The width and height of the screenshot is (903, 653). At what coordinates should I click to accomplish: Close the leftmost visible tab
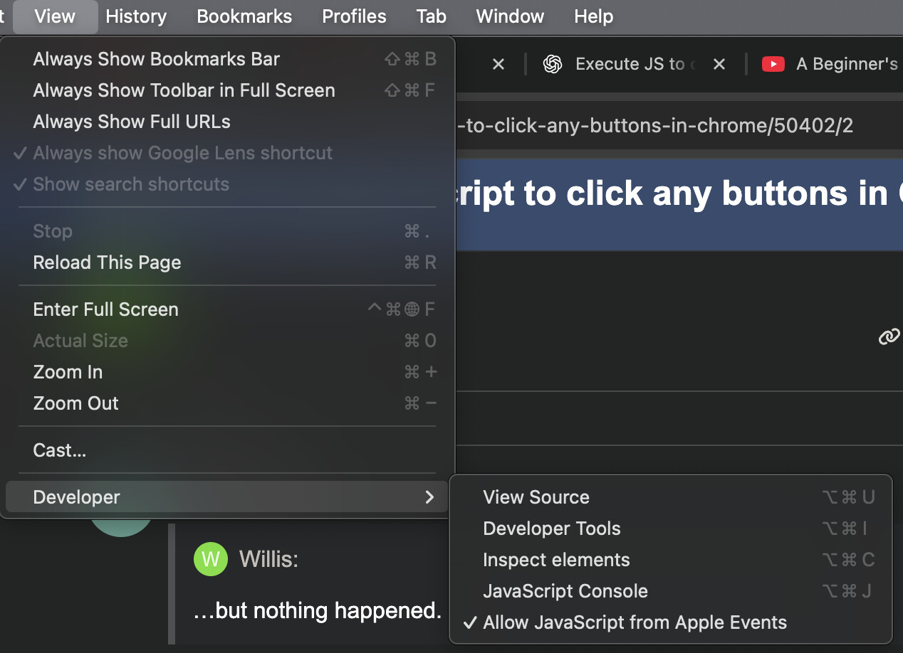coord(499,64)
